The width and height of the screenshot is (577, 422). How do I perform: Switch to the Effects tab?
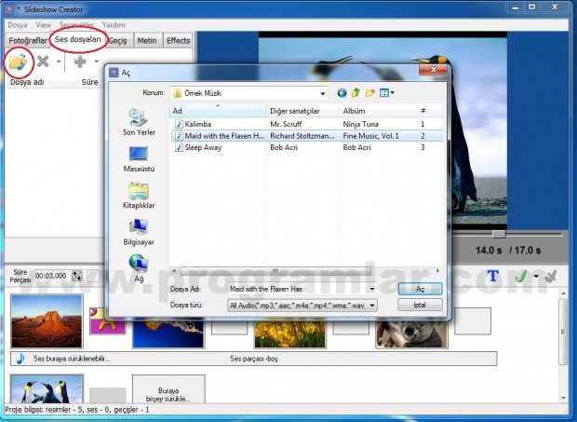[178, 40]
